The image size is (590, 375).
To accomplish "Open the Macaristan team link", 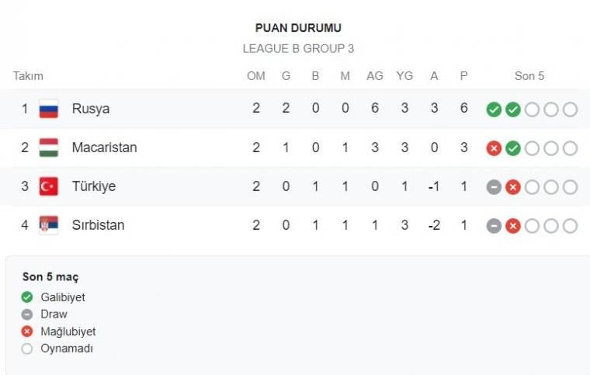I will [x=104, y=148].
